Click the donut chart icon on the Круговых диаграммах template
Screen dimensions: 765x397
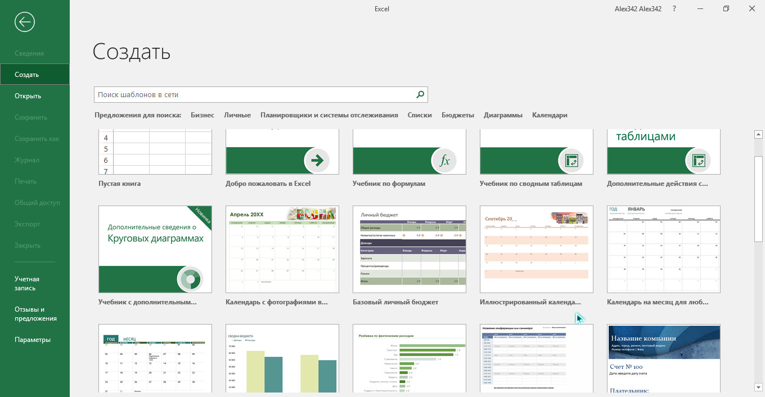190,279
